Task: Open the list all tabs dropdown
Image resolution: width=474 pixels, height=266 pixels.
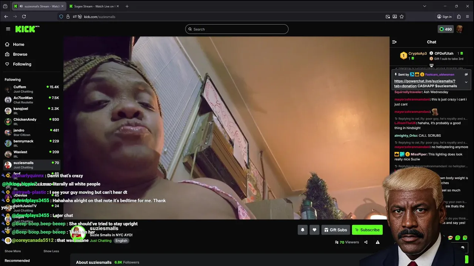Action: (x=424, y=6)
